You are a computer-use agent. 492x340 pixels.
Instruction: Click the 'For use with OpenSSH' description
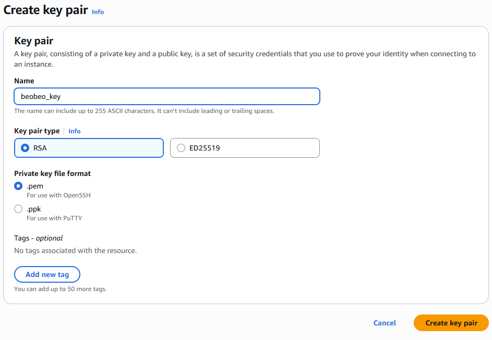click(x=58, y=195)
